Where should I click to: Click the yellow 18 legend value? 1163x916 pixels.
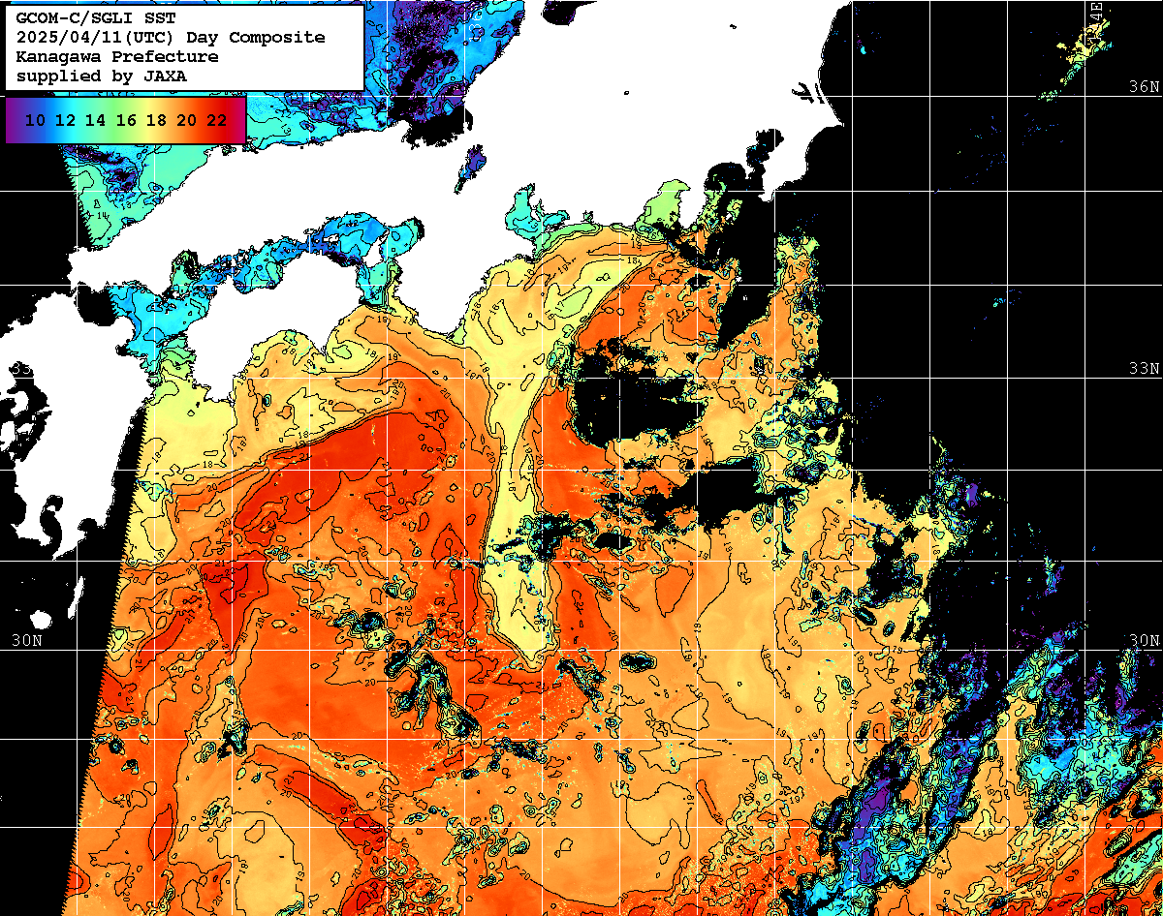point(155,120)
